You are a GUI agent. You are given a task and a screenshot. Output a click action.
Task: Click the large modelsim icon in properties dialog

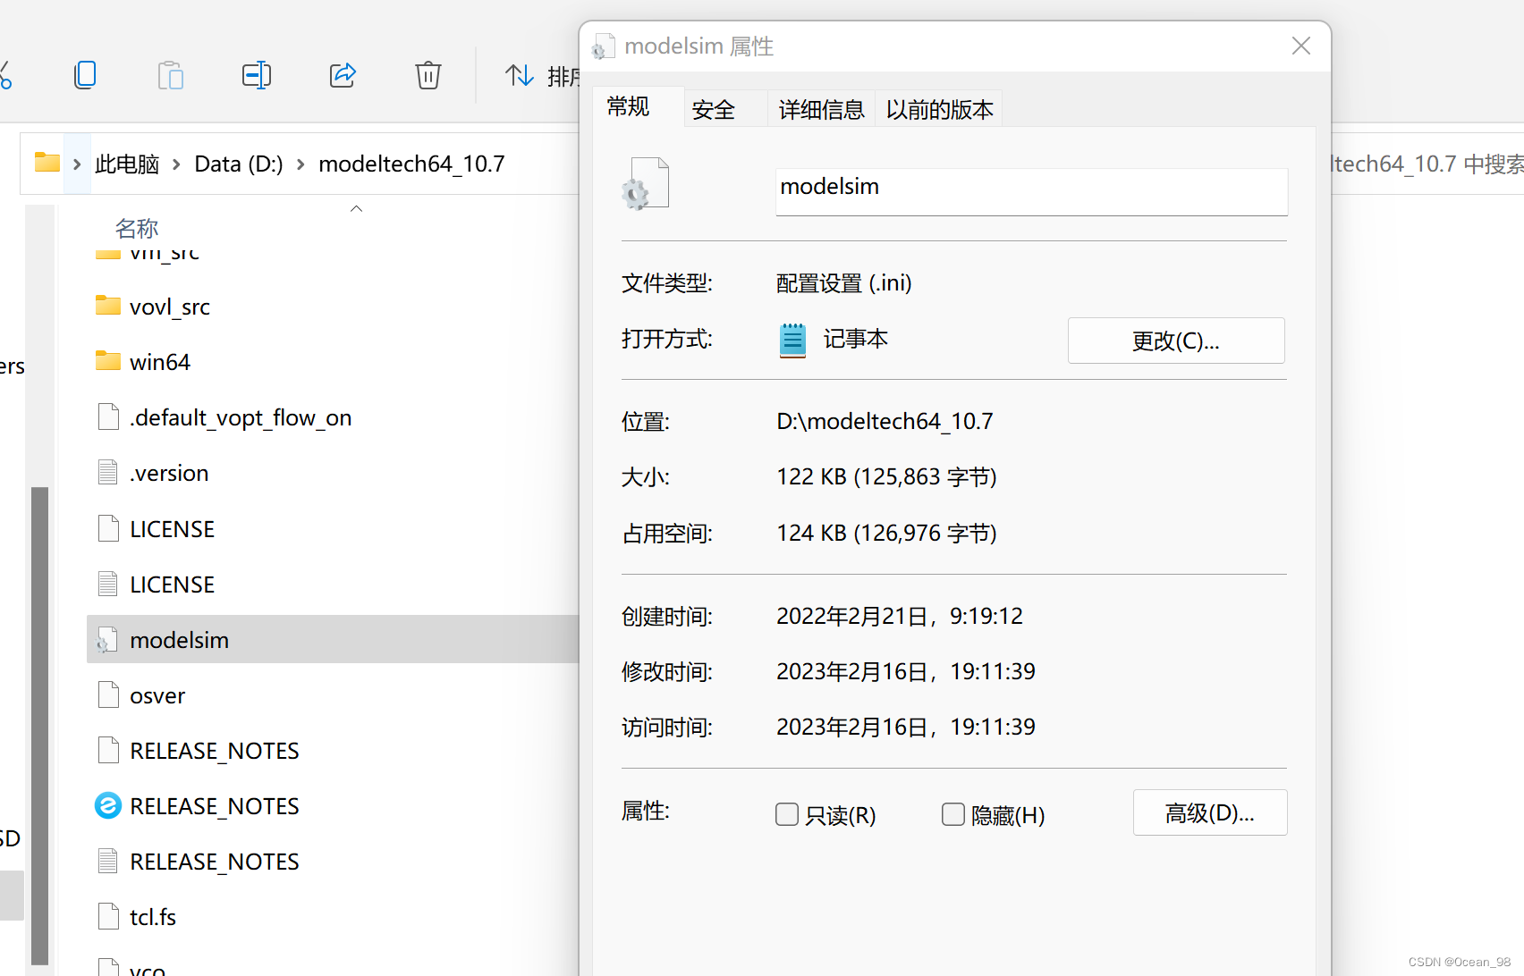point(646,183)
